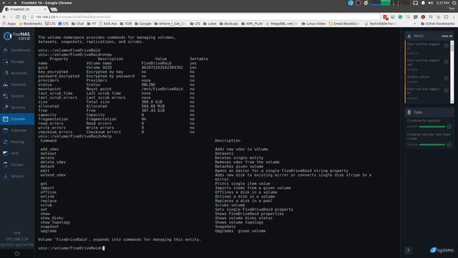Open Services in the sidebar
Image resolution: width=458 pixels, height=258 pixels.
tap(17, 107)
